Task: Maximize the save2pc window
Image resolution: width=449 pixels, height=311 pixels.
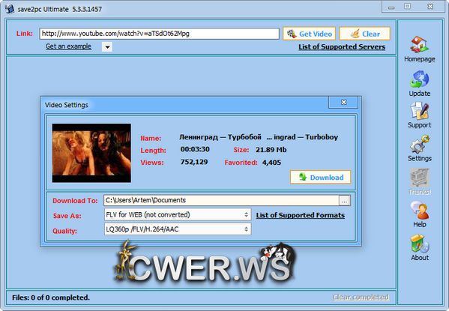Action: (x=408, y=6)
